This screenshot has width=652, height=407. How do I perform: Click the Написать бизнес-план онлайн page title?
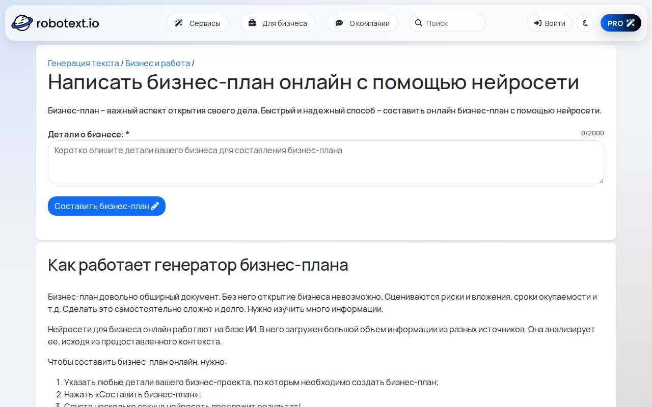(313, 82)
